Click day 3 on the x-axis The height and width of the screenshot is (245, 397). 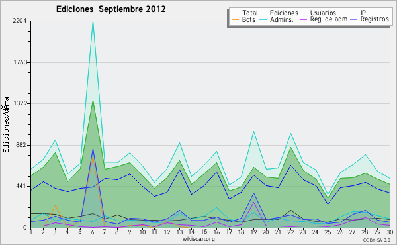click(x=55, y=232)
